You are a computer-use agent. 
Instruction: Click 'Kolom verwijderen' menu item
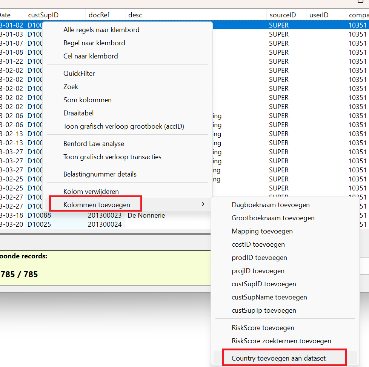(91, 192)
